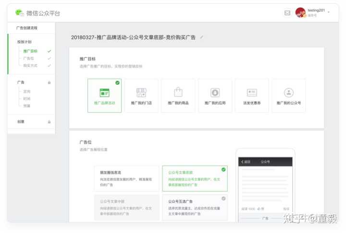Tap the 返回 back arrow in phone preview
This screenshot has width=346, height=233.
click(246, 162)
